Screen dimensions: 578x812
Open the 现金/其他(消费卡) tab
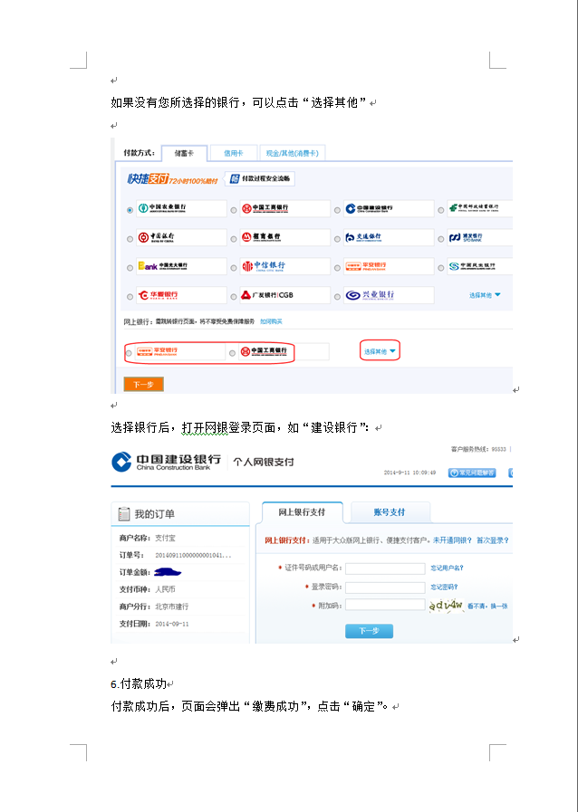tap(293, 153)
